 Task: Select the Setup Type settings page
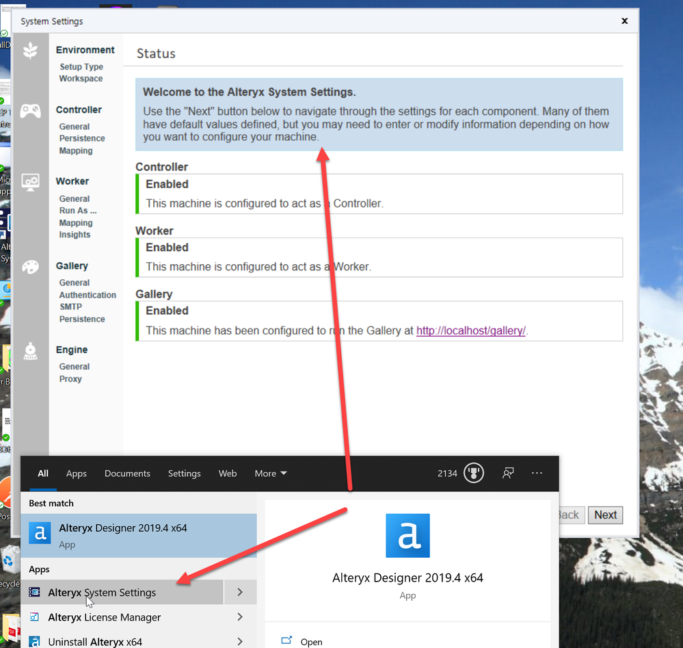[81, 66]
